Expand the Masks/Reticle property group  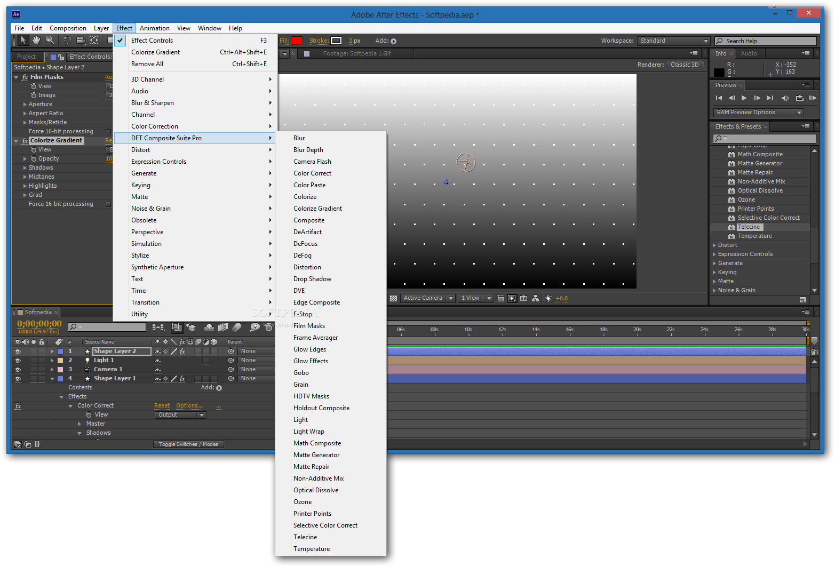coord(25,123)
